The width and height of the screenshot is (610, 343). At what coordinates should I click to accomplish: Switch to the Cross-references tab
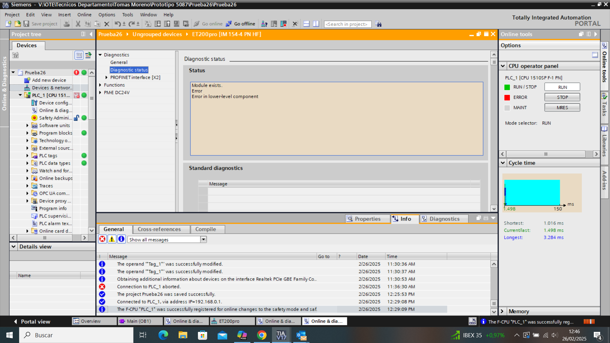[x=159, y=229]
